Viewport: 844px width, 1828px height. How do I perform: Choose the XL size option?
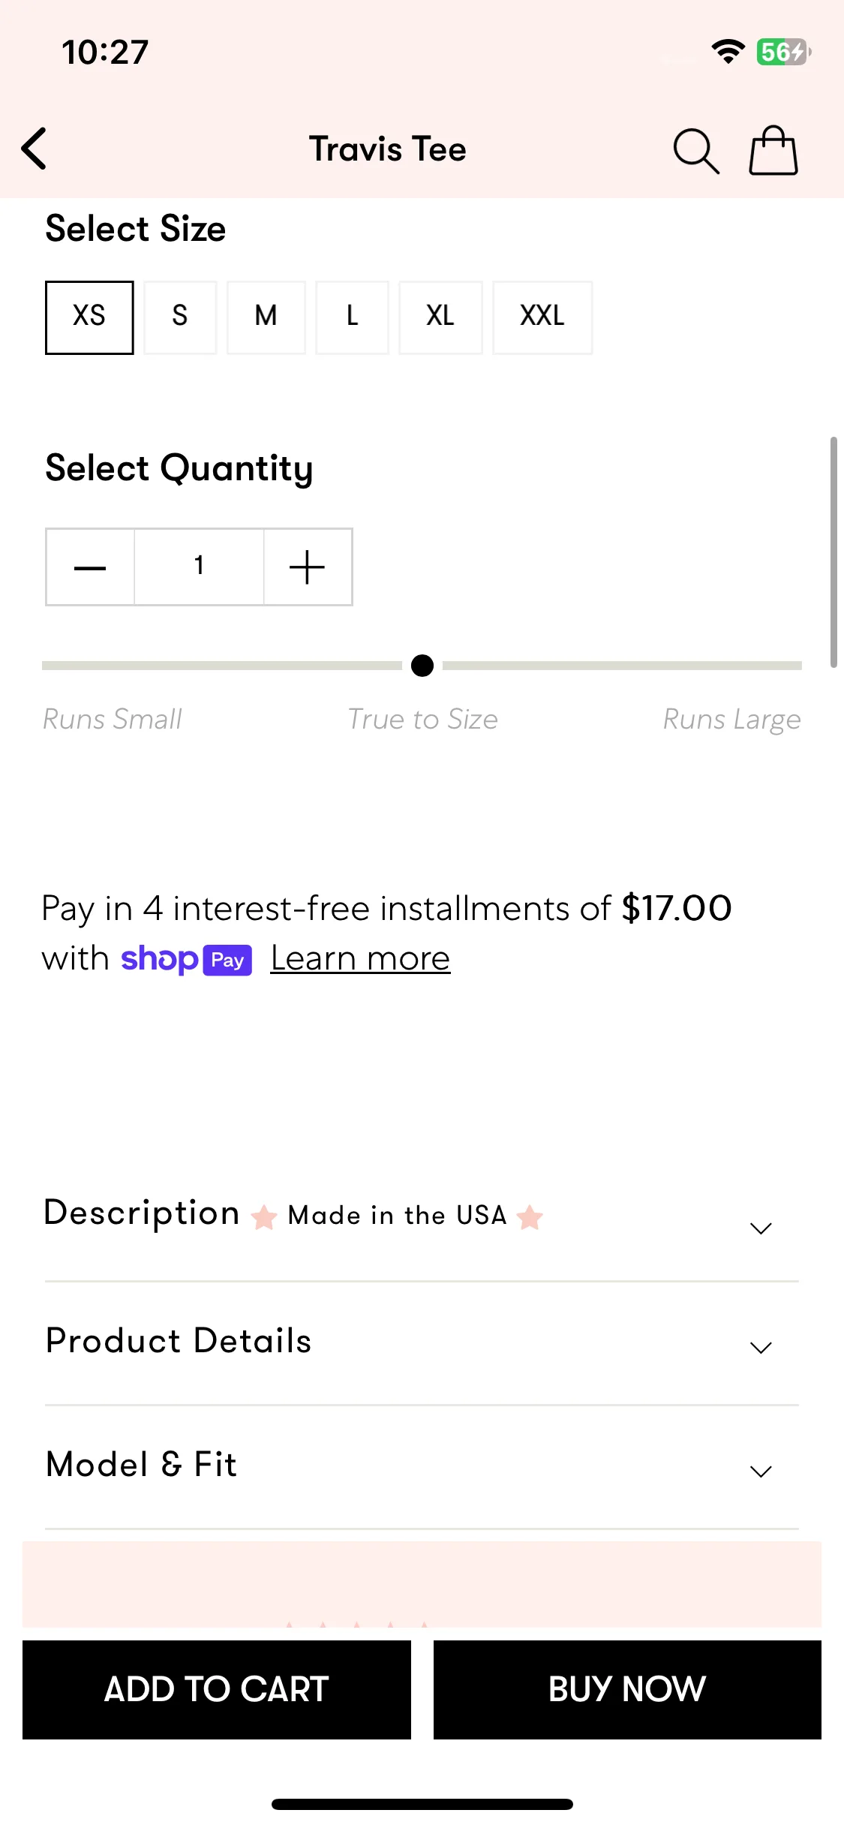pos(440,317)
